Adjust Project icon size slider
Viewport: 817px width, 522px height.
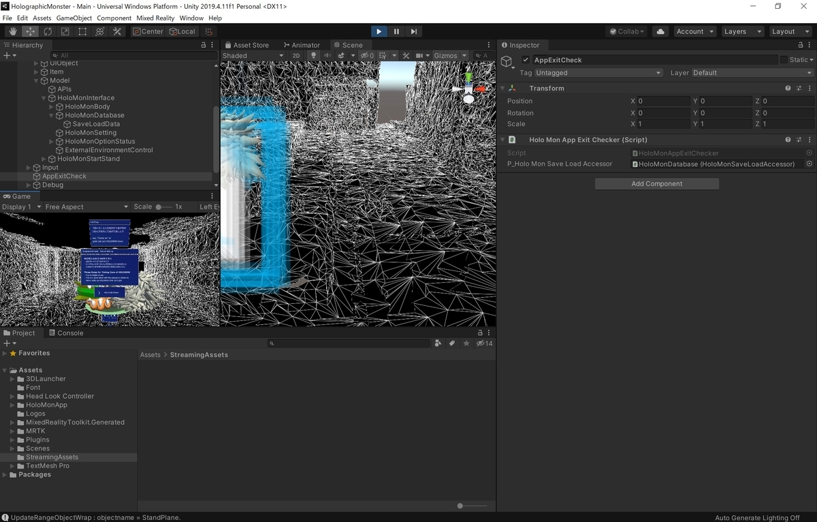point(473,506)
